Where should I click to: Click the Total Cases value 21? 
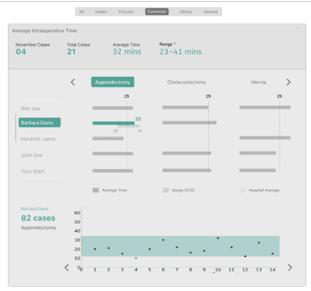71,52
